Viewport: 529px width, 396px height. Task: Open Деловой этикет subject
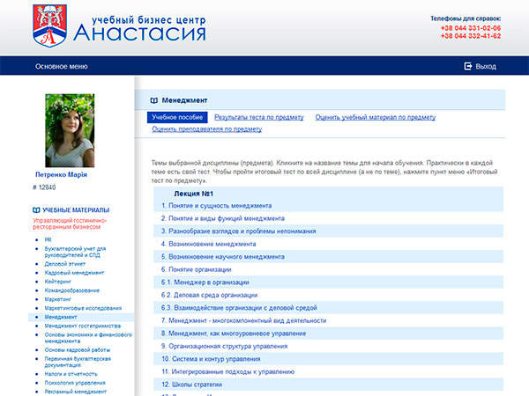64,264
